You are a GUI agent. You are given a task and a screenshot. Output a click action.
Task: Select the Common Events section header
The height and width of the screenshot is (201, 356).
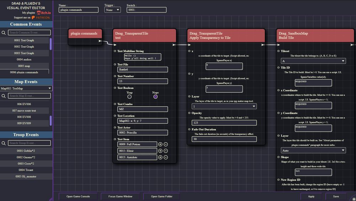coord(26,24)
